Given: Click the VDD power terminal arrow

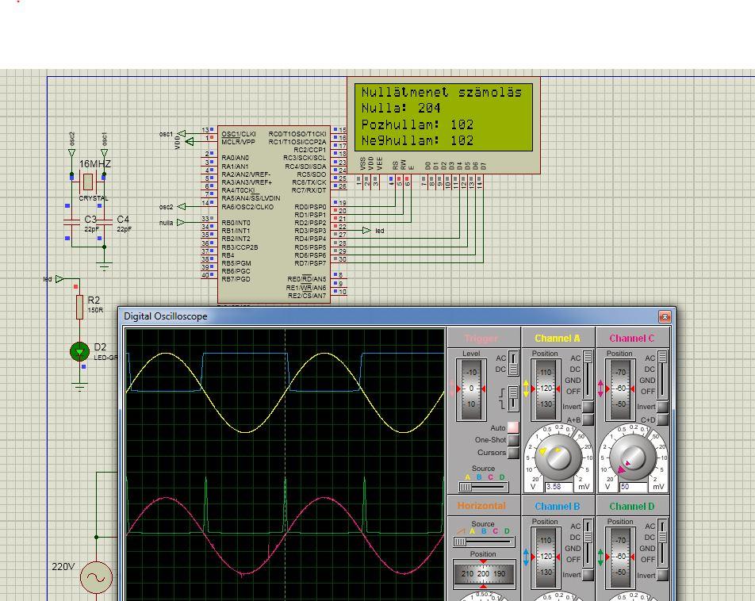Looking at the screenshot, I should tap(190, 141).
